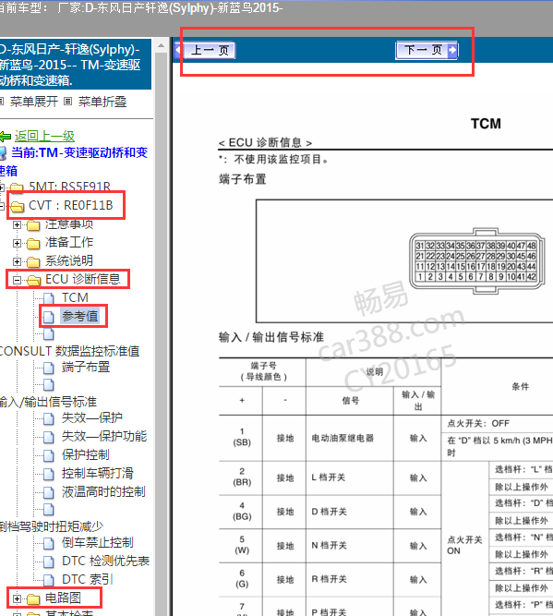Image resolution: width=553 pixels, height=616 pixels.
Task: Expand the 电路图 tree node
Action: click(17, 598)
